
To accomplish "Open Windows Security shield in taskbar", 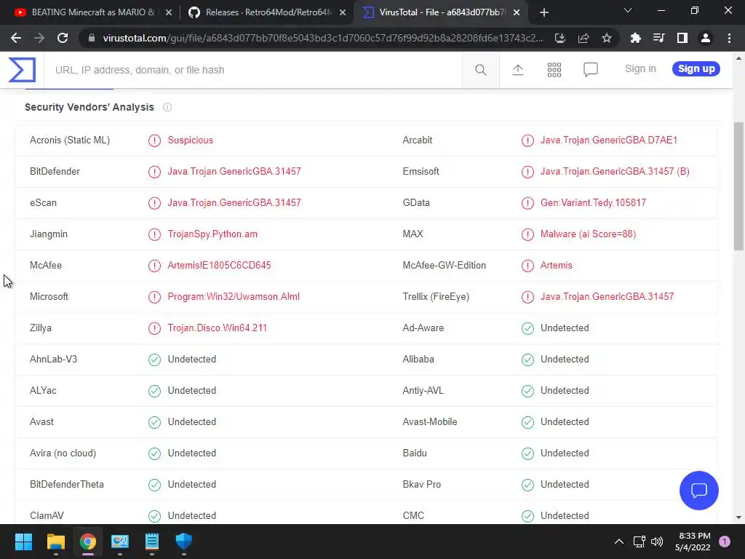I will click(184, 542).
